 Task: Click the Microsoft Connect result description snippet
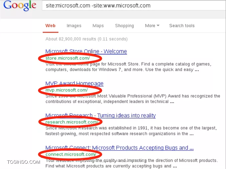pyautogui.click(x=132, y=163)
